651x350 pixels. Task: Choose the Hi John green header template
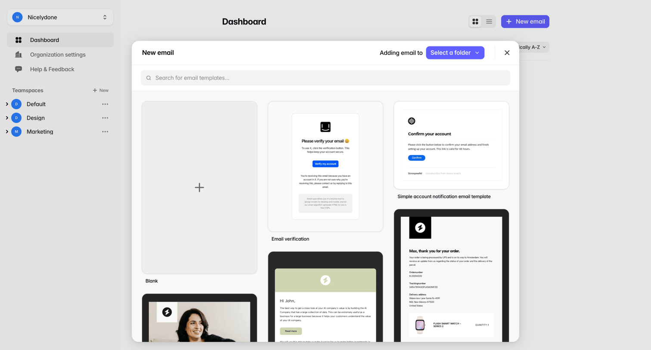coord(325,297)
